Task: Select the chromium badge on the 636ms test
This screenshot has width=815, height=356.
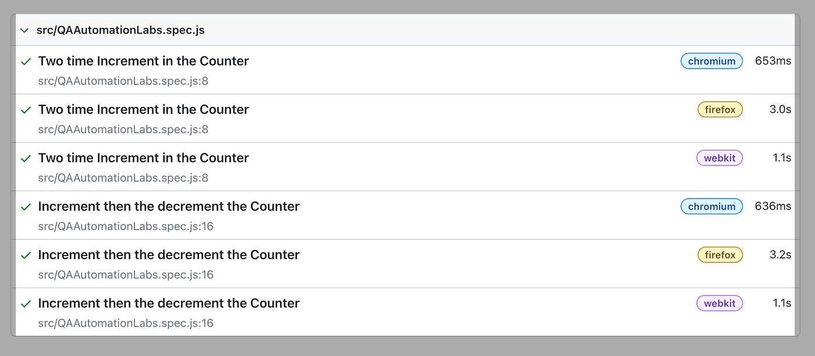Action: [x=711, y=206]
